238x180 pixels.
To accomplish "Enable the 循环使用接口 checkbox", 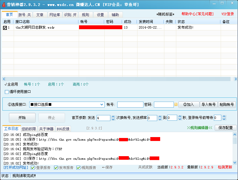I will click(7, 92).
